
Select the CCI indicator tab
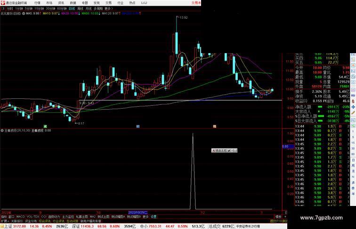[x=44, y=217]
